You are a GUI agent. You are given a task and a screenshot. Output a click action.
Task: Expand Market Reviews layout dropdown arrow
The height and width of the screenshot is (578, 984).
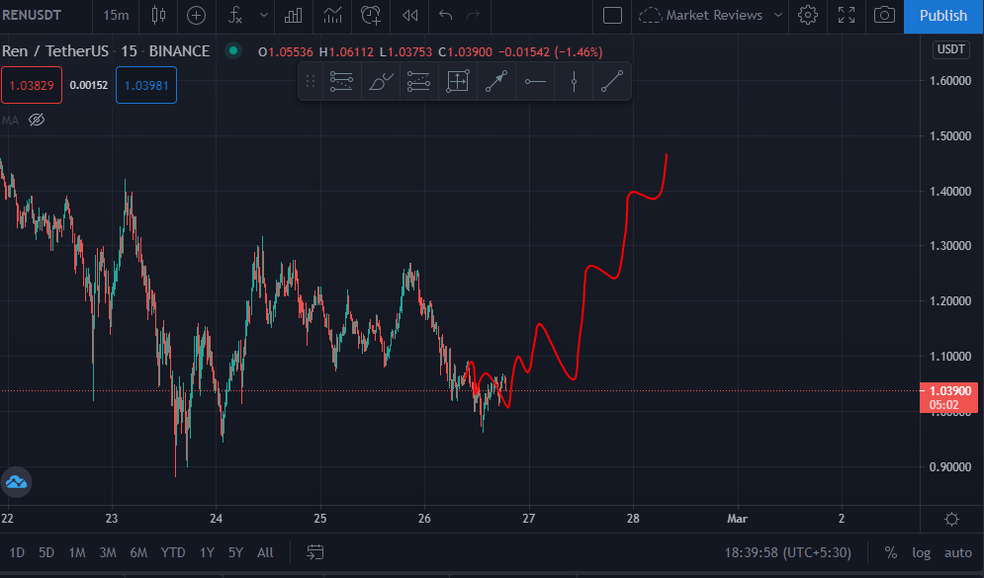778,15
